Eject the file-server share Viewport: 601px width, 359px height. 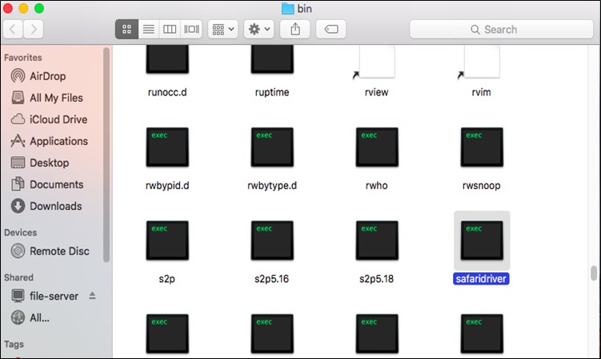pyautogui.click(x=92, y=296)
